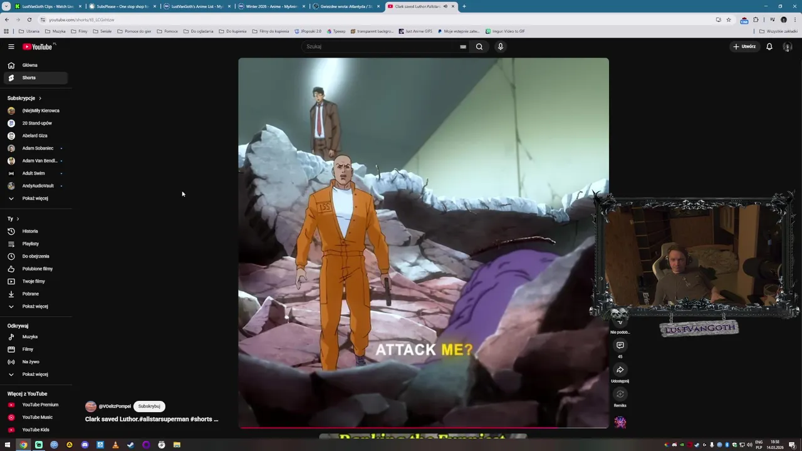802x451 pixels.
Task: Click the Chrome address bar URL
Action: [x=81, y=19]
